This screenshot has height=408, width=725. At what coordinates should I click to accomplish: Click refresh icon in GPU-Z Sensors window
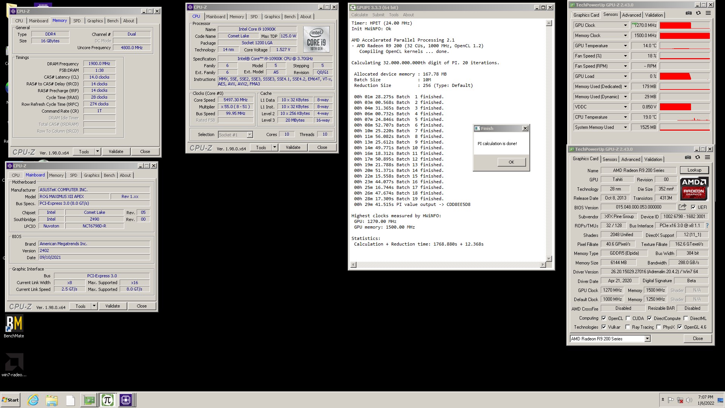tap(698, 13)
